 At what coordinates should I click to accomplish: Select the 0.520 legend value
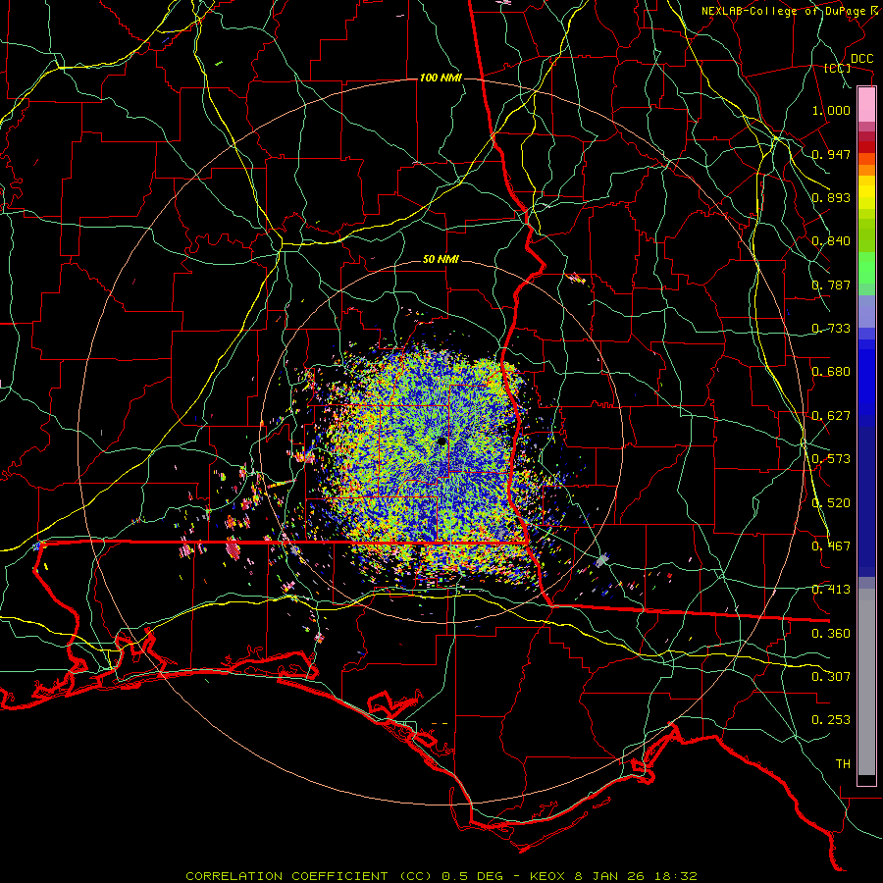point(831,503)
